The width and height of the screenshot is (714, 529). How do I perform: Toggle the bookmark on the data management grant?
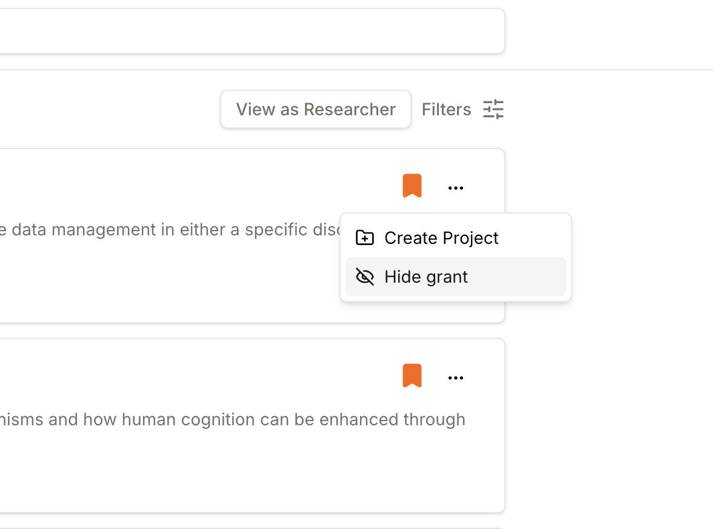point(412,186)
